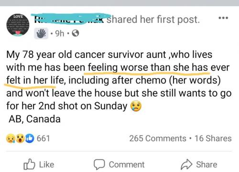Click the speech bubble icon beside Comment
239x172 pixels.
(99, 164)
